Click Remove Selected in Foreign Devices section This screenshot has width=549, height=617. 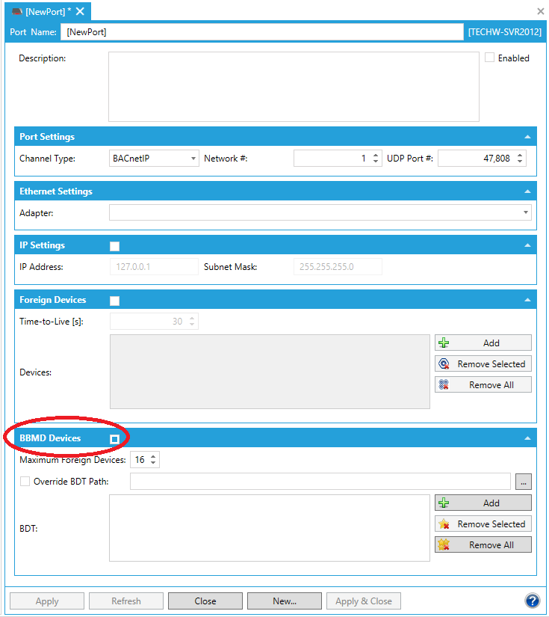point(483,364)
